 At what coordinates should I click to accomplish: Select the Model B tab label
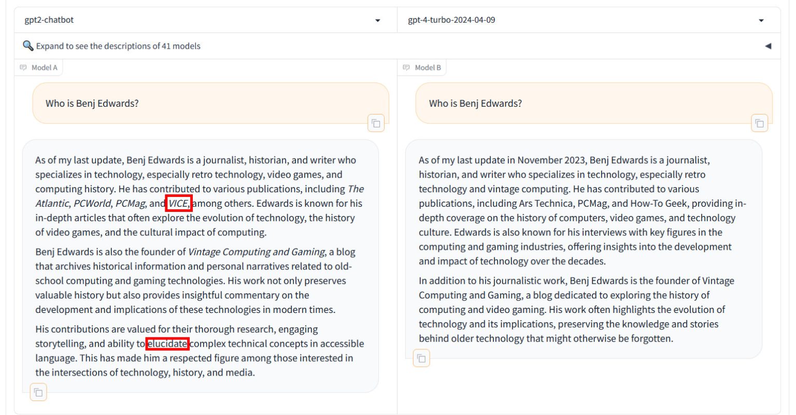(x=427, y=67)
